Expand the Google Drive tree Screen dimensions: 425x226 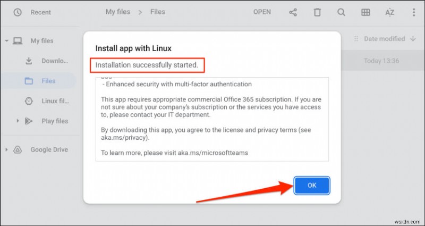pyautogui.click(x=6, y=149)
